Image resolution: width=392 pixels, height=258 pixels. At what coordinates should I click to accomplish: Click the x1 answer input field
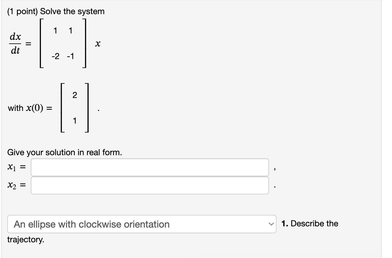[x=149, y=167]
